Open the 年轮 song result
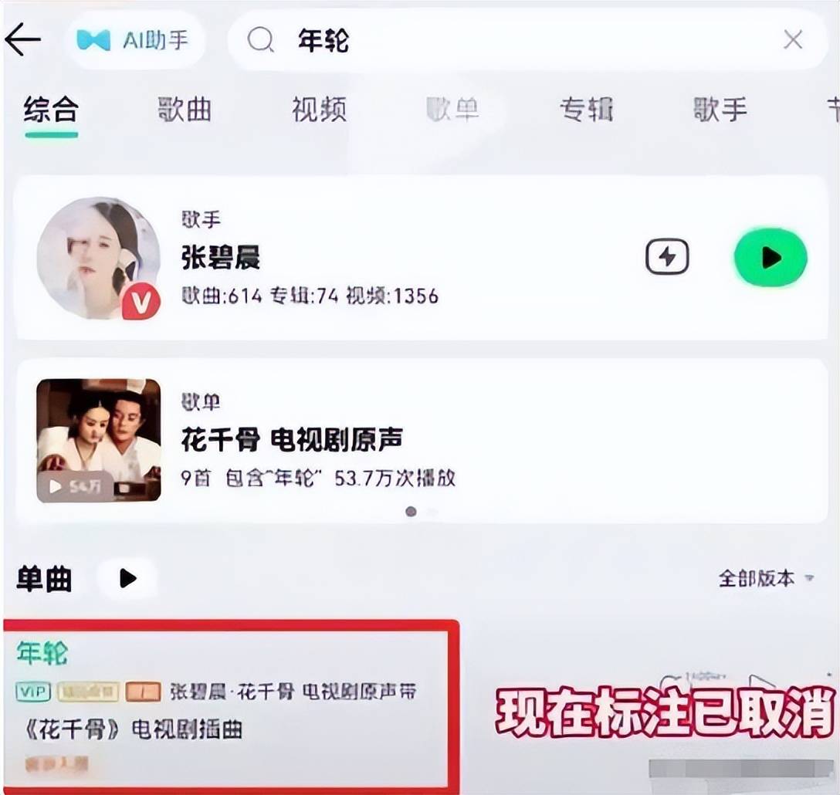The height and width of the screenshot is (795, 840). [x=232, y=703]
